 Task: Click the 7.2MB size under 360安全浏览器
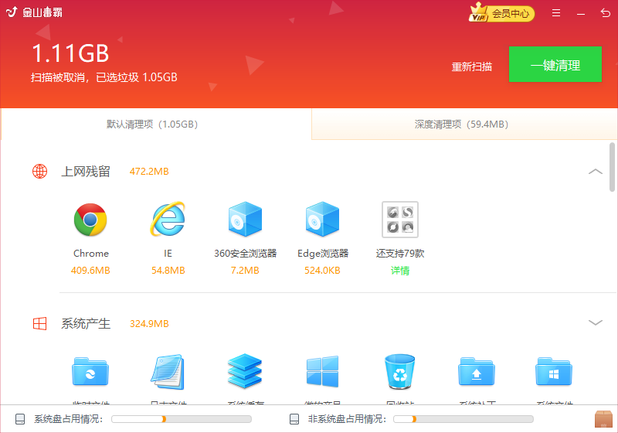tap(245, 271)
